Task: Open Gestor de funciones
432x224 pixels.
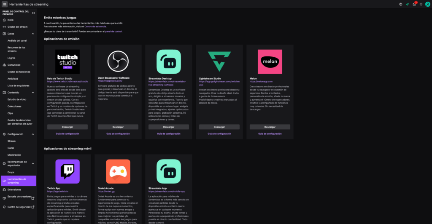Action: (19, 72)
